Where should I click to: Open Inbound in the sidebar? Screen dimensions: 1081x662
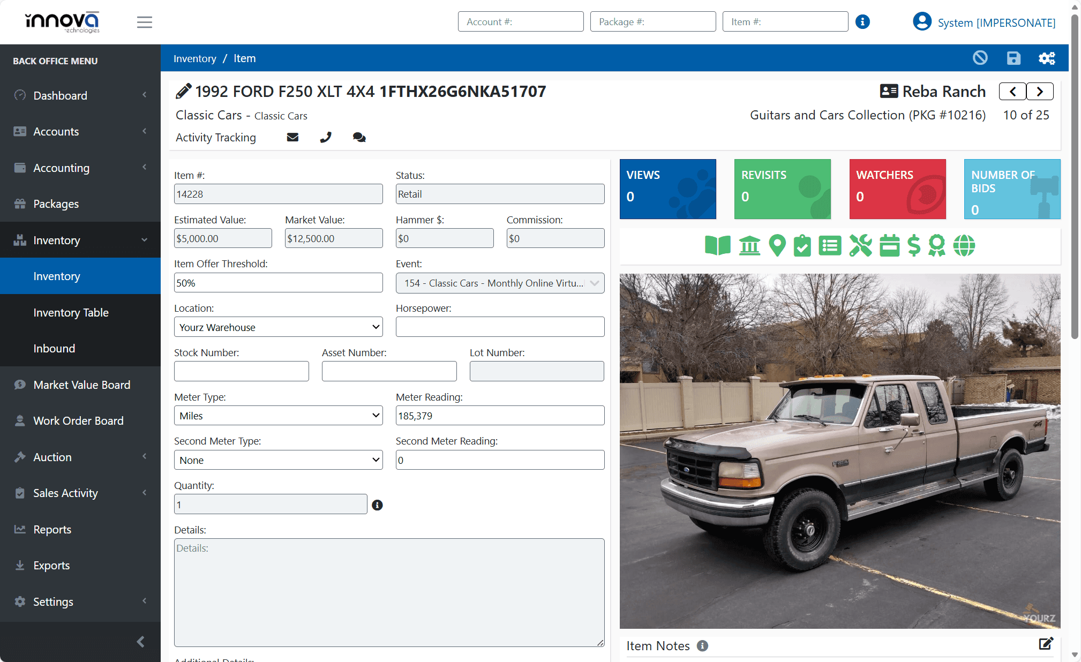80,349
